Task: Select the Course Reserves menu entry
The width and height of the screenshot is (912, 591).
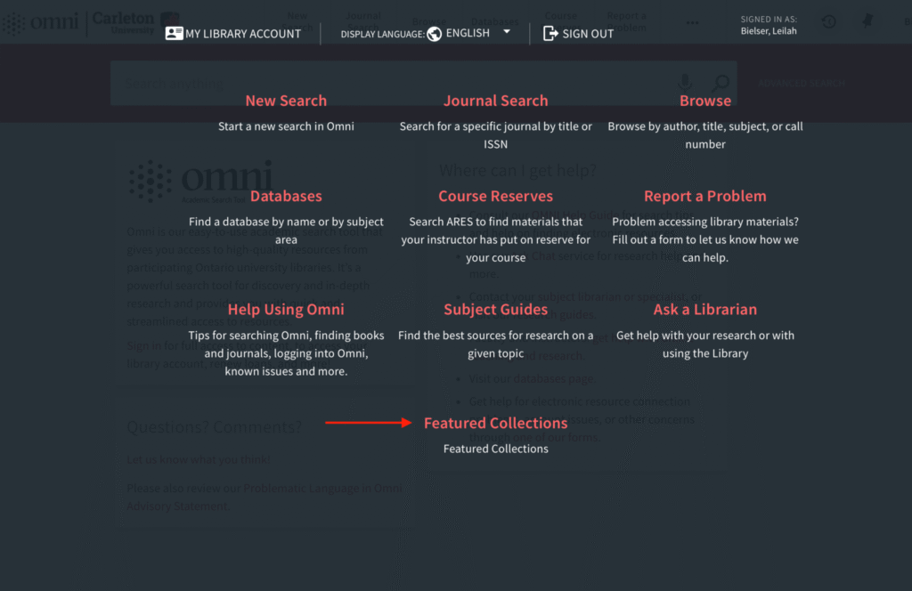Action: pyautogui.click(x=495, y=196)
